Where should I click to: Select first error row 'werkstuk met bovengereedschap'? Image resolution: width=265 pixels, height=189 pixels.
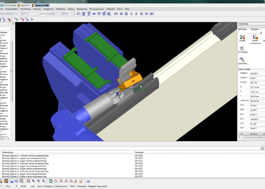tap(25, 156)
